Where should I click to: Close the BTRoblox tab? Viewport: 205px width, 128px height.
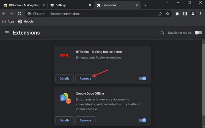[x=44, y=5]
